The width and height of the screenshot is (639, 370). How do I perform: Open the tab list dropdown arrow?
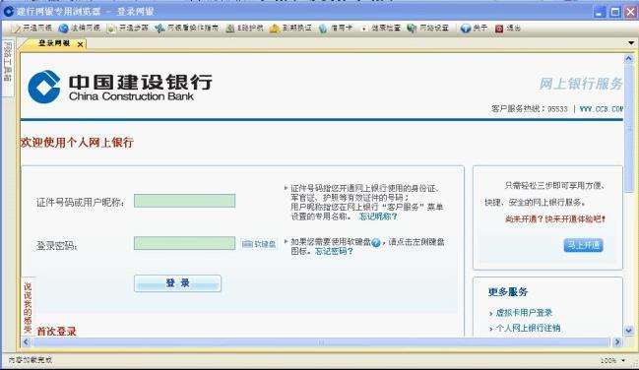point(631,42)
